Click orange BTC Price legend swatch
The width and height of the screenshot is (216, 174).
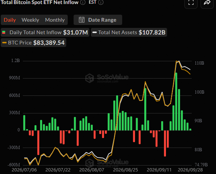(4, 43)
